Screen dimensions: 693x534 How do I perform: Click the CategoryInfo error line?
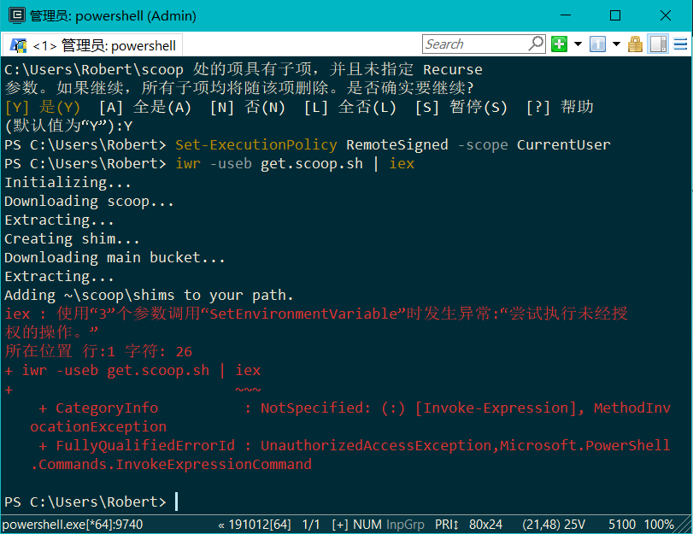[x=355, y=408]
